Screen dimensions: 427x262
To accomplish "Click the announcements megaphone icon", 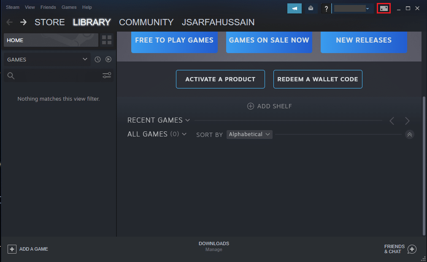I will coord(295,8).
